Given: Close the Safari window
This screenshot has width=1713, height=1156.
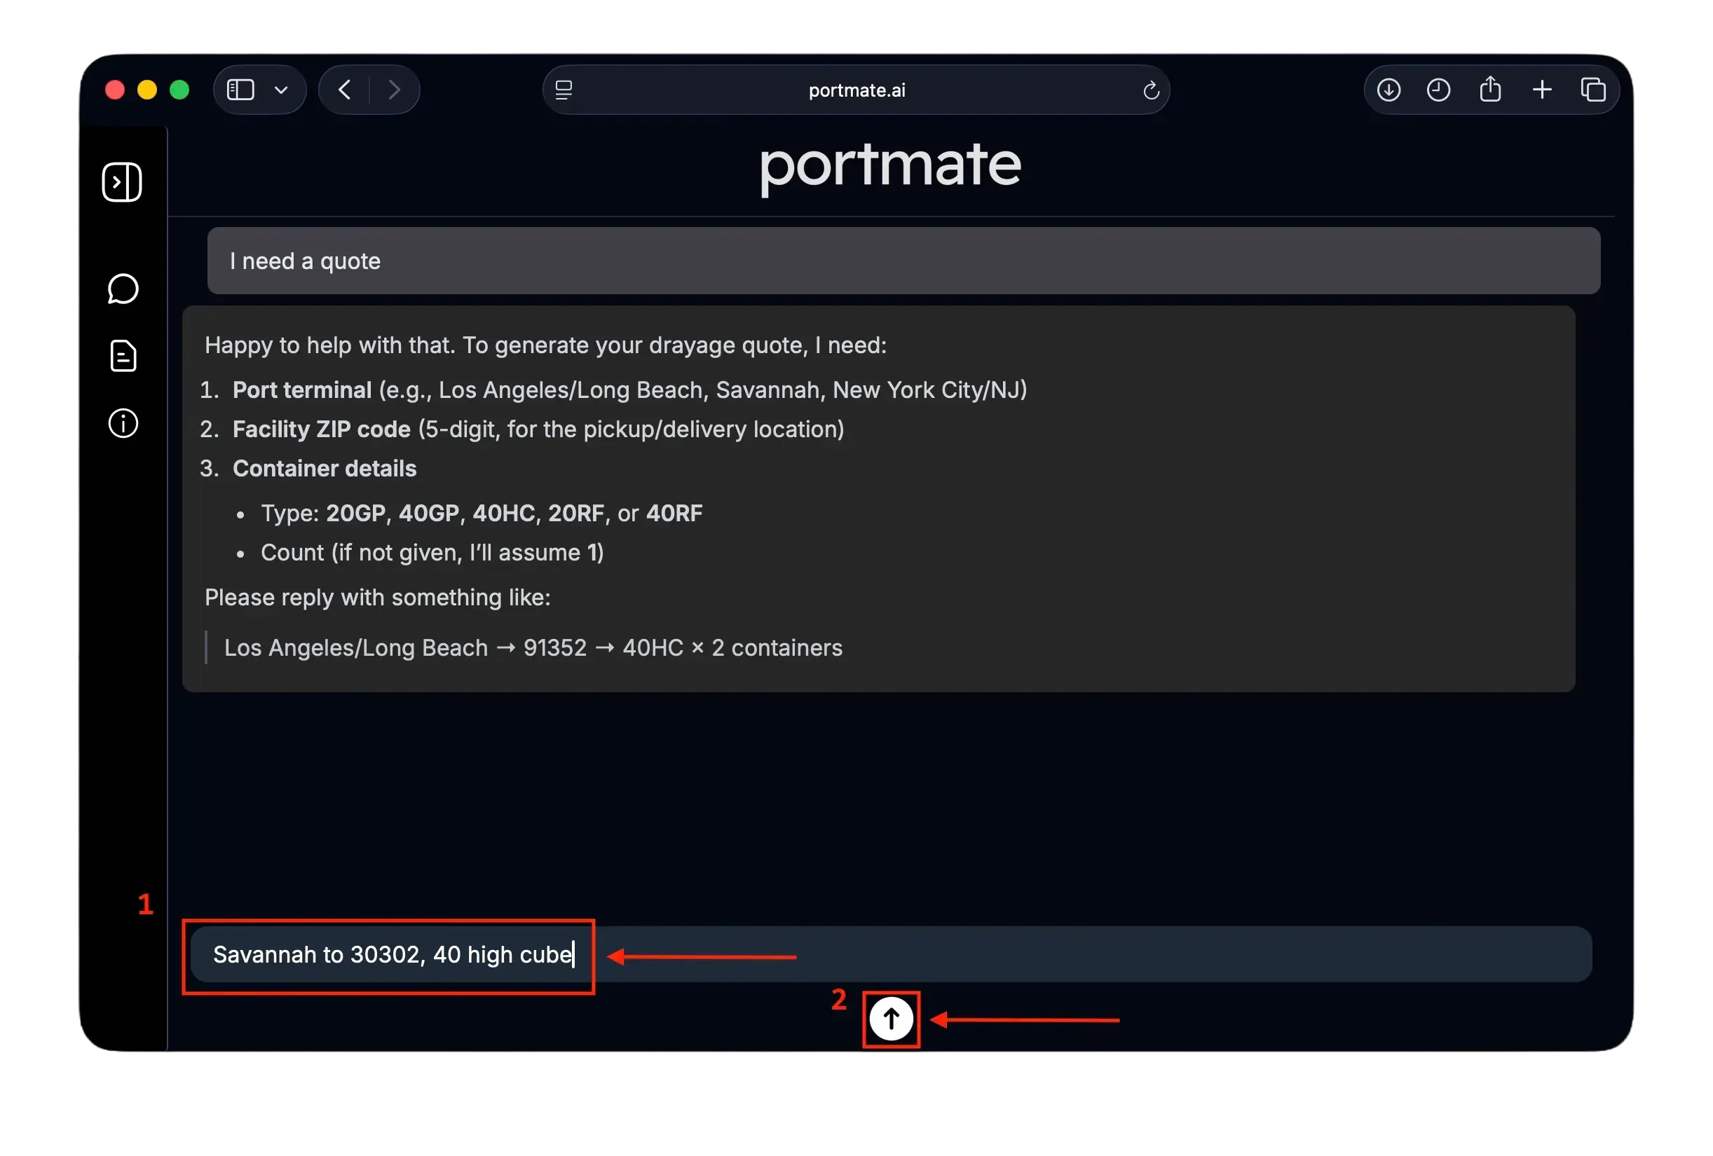Looking at the screenshot, I should point(115,90).
